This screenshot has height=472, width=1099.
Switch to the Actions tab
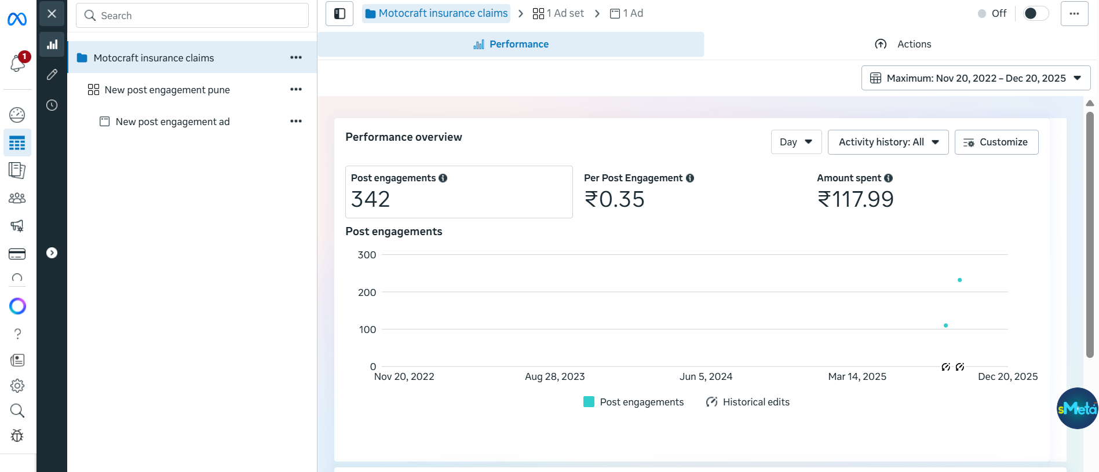click(x=903, y=44)
